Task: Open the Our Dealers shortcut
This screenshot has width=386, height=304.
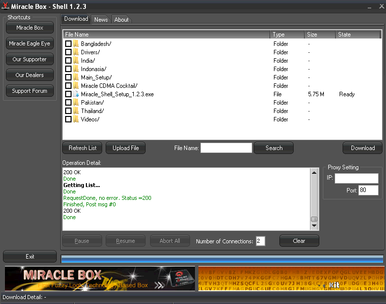Action: (30, 75)
